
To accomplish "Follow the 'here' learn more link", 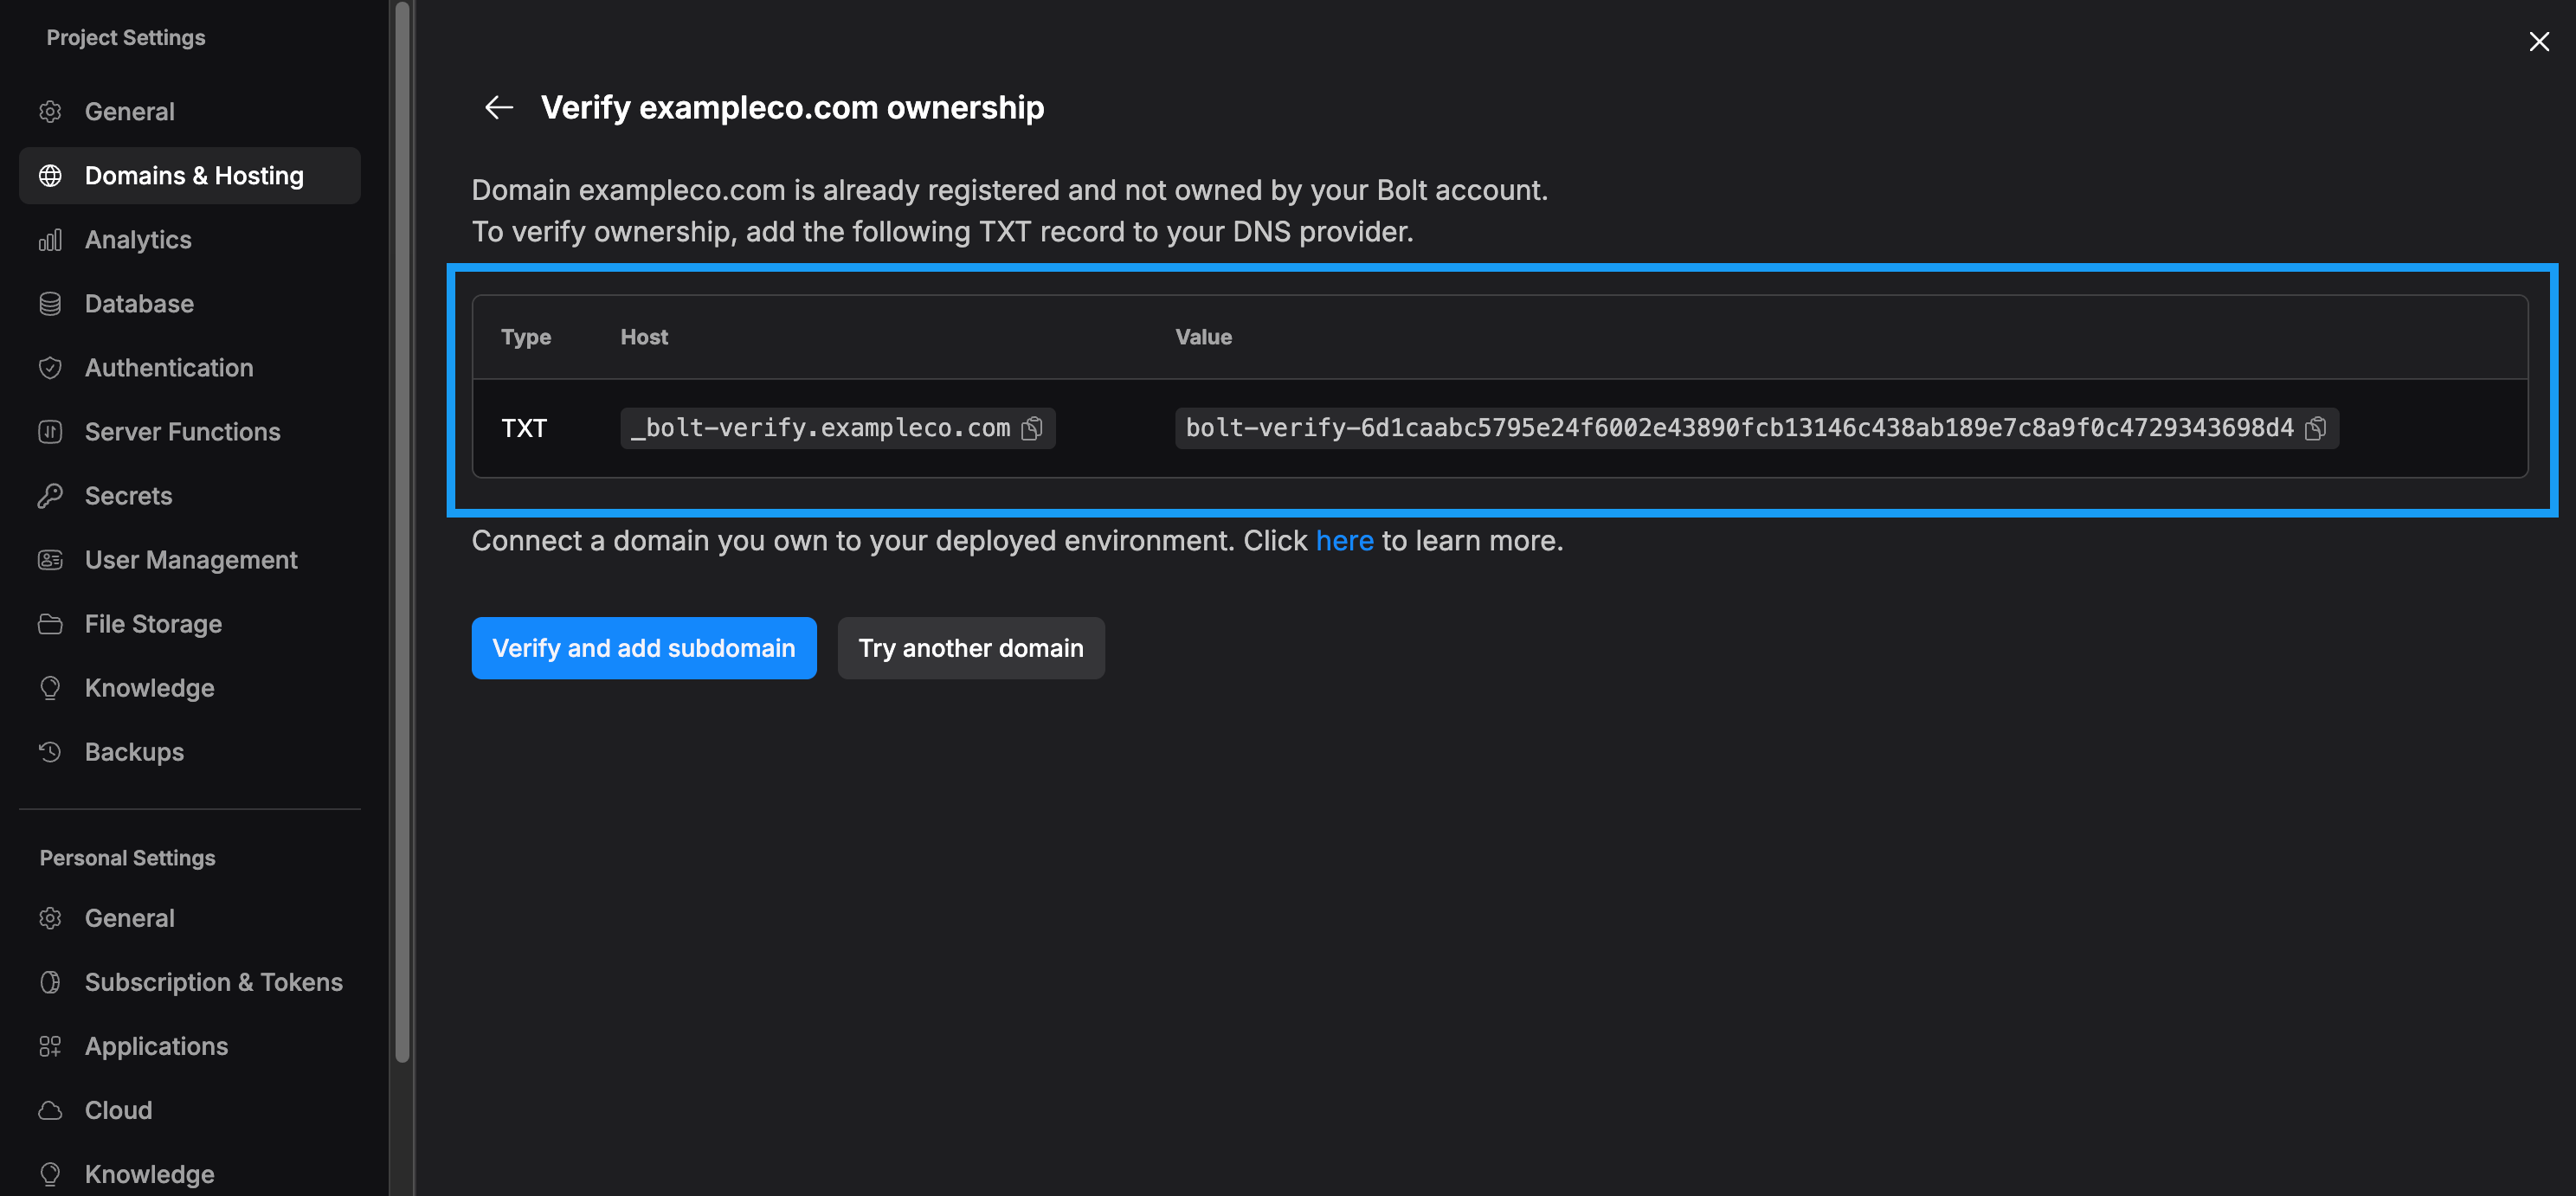I will [x=1343, y=541].
